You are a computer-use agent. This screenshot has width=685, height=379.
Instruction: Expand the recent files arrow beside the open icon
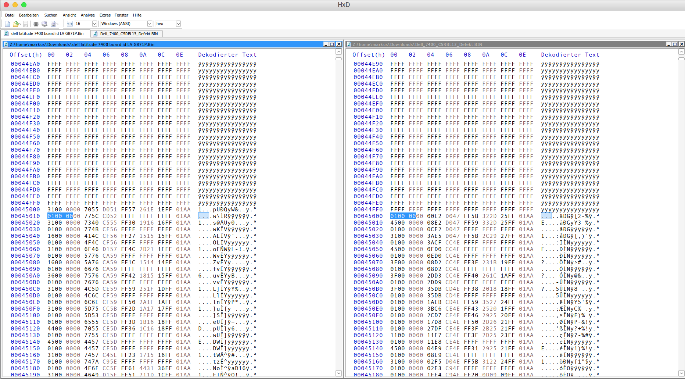click(20, 24)
